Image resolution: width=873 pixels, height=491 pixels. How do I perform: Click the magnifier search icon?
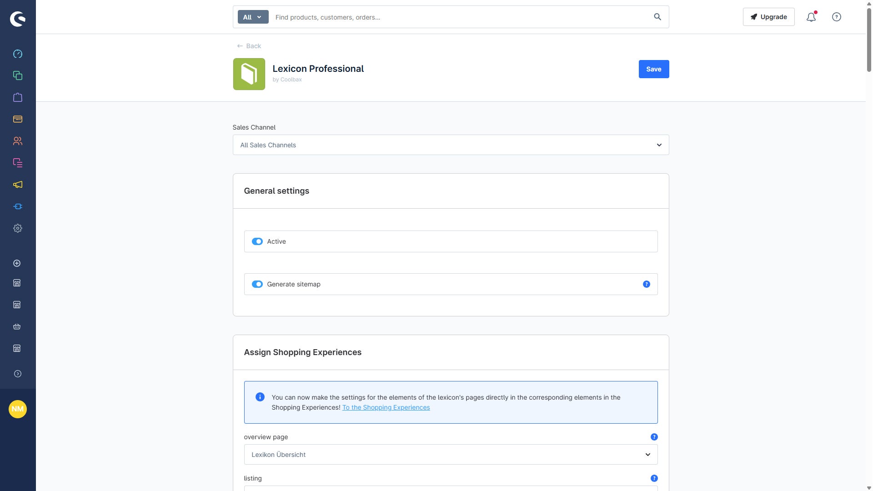657,17
